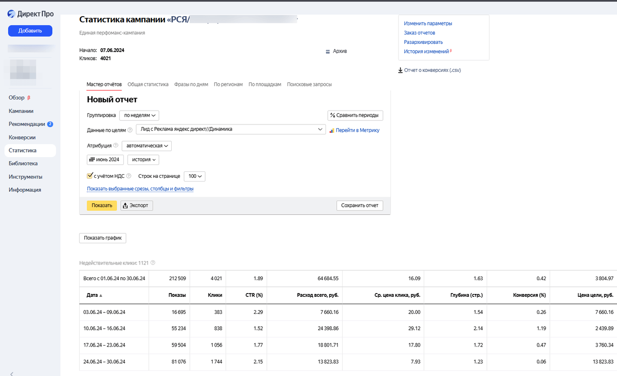Click the Директ Про logo icon
617x376 pixels.
pyautogui.click(x=12, y=14)
